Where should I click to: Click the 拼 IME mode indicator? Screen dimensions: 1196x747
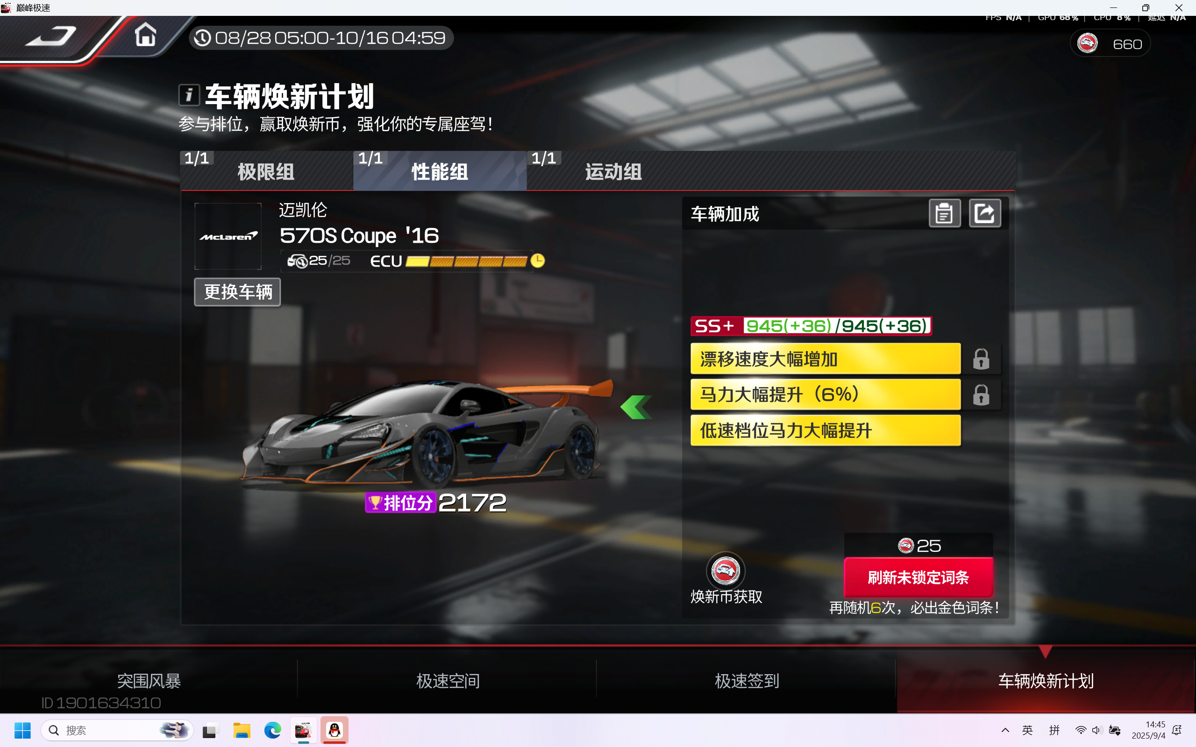(x=1054, y=730)
